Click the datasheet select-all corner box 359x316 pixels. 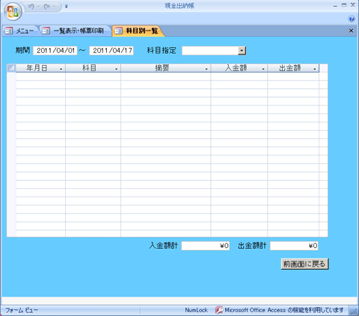tap(11, 68)
